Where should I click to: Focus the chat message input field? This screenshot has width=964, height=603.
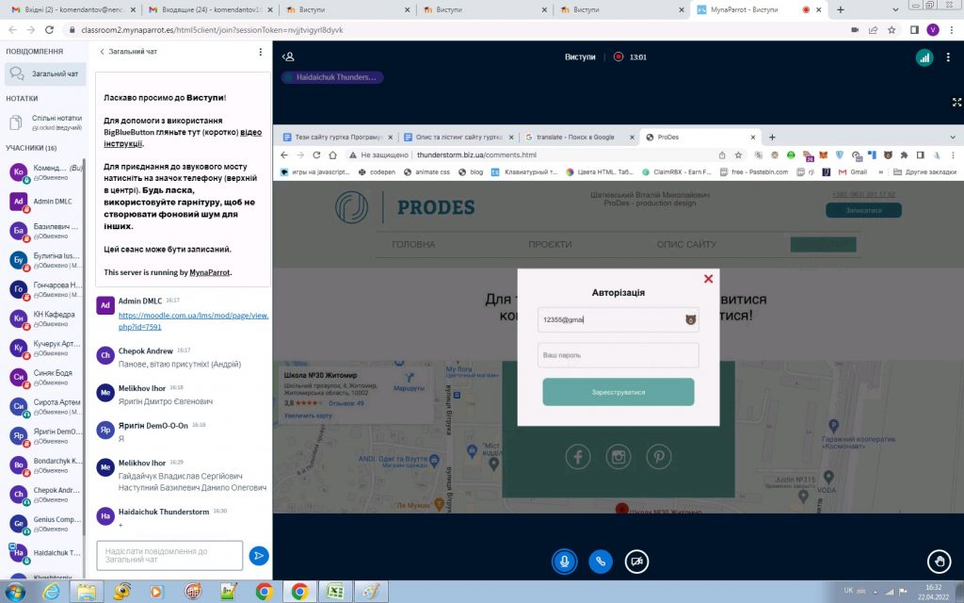pos(169,556)
